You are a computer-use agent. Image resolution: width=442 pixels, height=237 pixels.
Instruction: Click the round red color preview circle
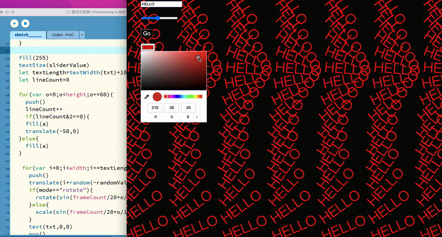pyautogui.click(x=157, y=97)
